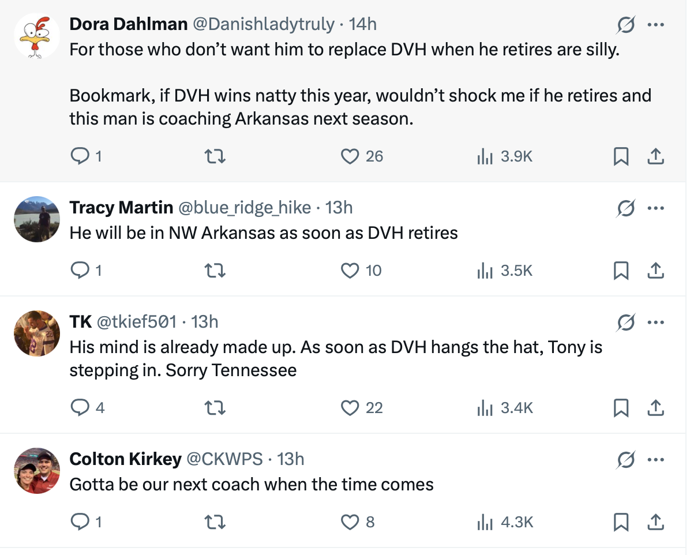The image size is (690, 555).
Task: Like Dora Dahlman's tweet
Action: tap(350, 156)
